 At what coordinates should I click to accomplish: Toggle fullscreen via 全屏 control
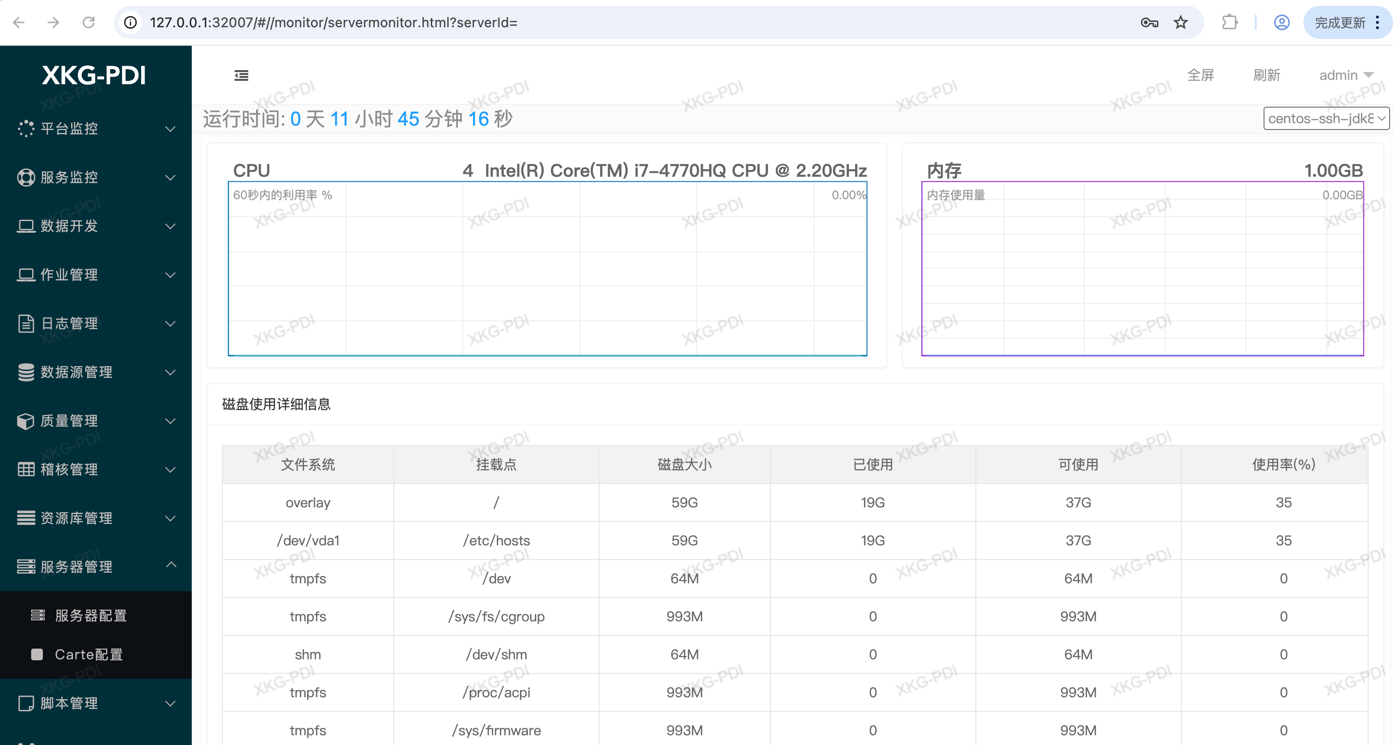point(1200,75)
